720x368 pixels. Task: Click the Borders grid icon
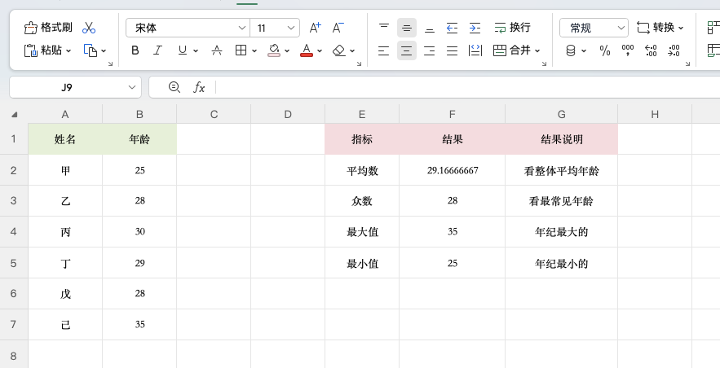point(241,50)
